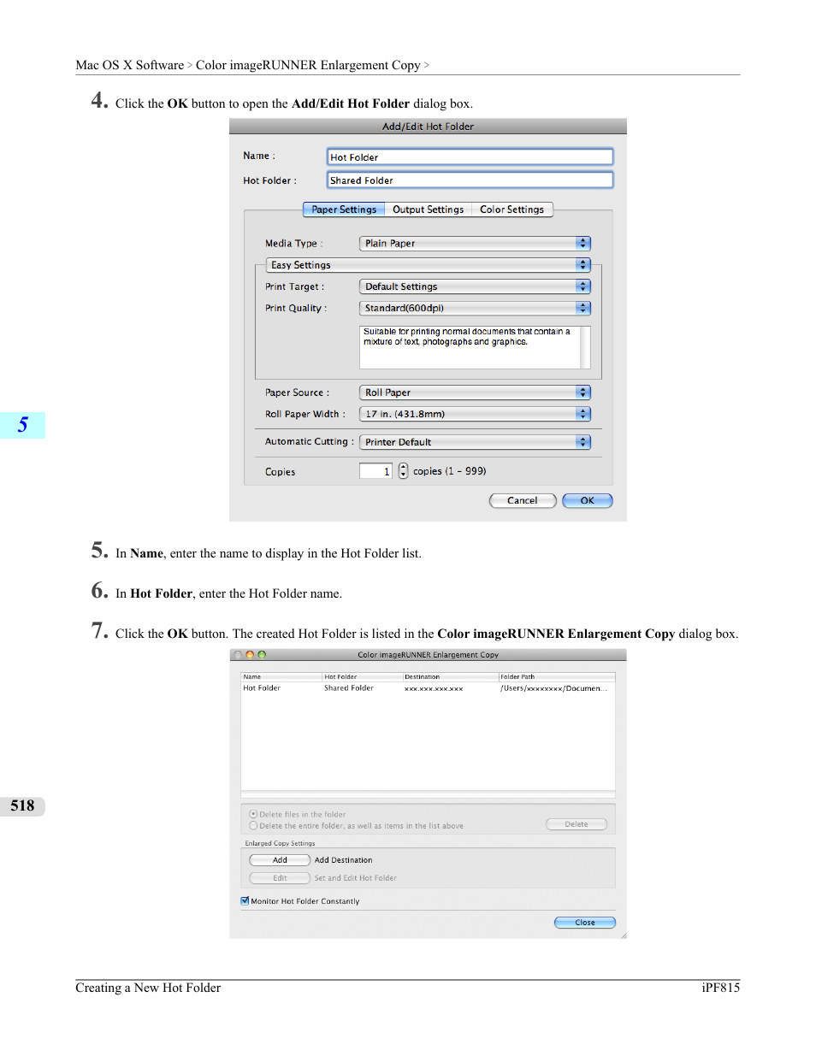This screenshot has width=816, height=1056.
Task: Switch to the Output Settings tab
Action: (x=428, y=209)
